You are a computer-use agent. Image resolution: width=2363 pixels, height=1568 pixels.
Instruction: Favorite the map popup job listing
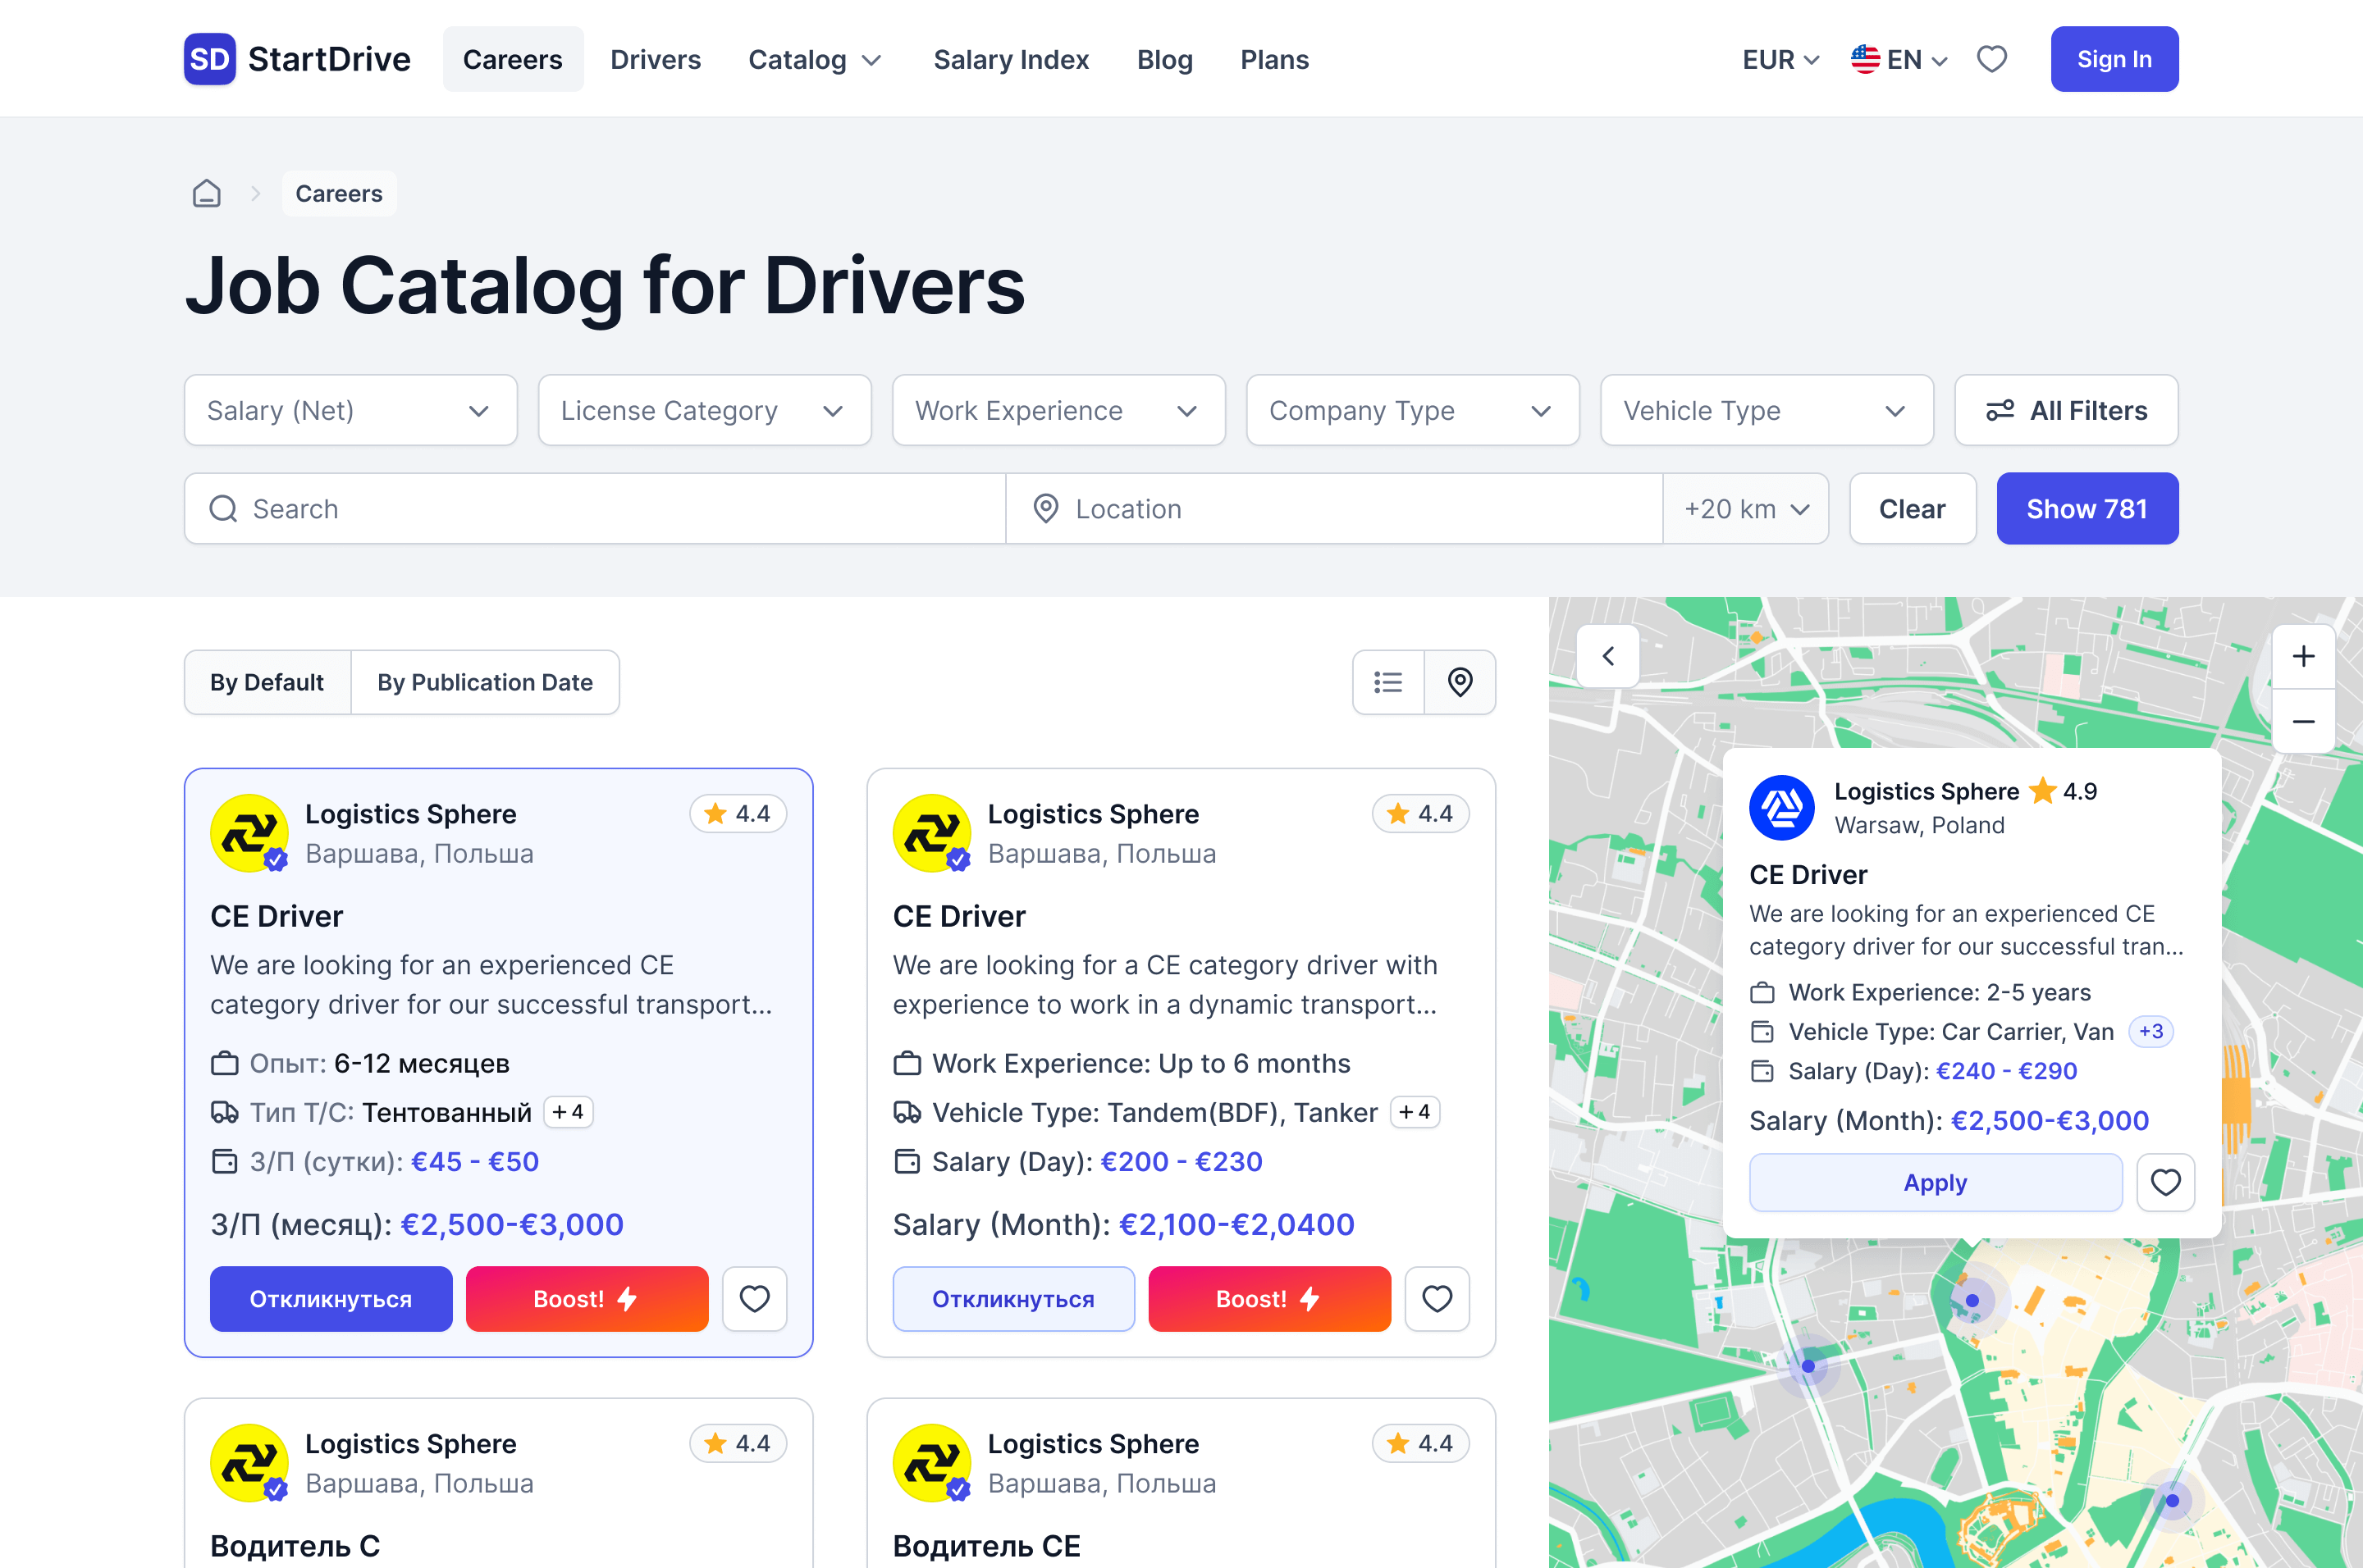pyautogui.click(x=2165, y=1182)
